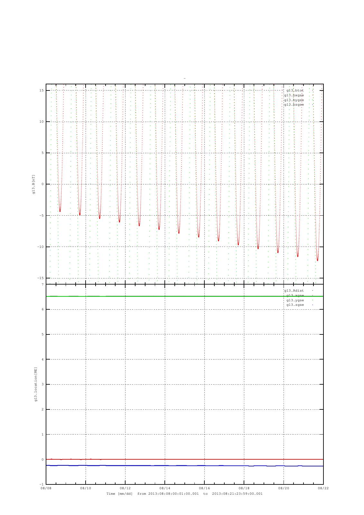Click the 08/12 date tick label

tap(125, 488)
